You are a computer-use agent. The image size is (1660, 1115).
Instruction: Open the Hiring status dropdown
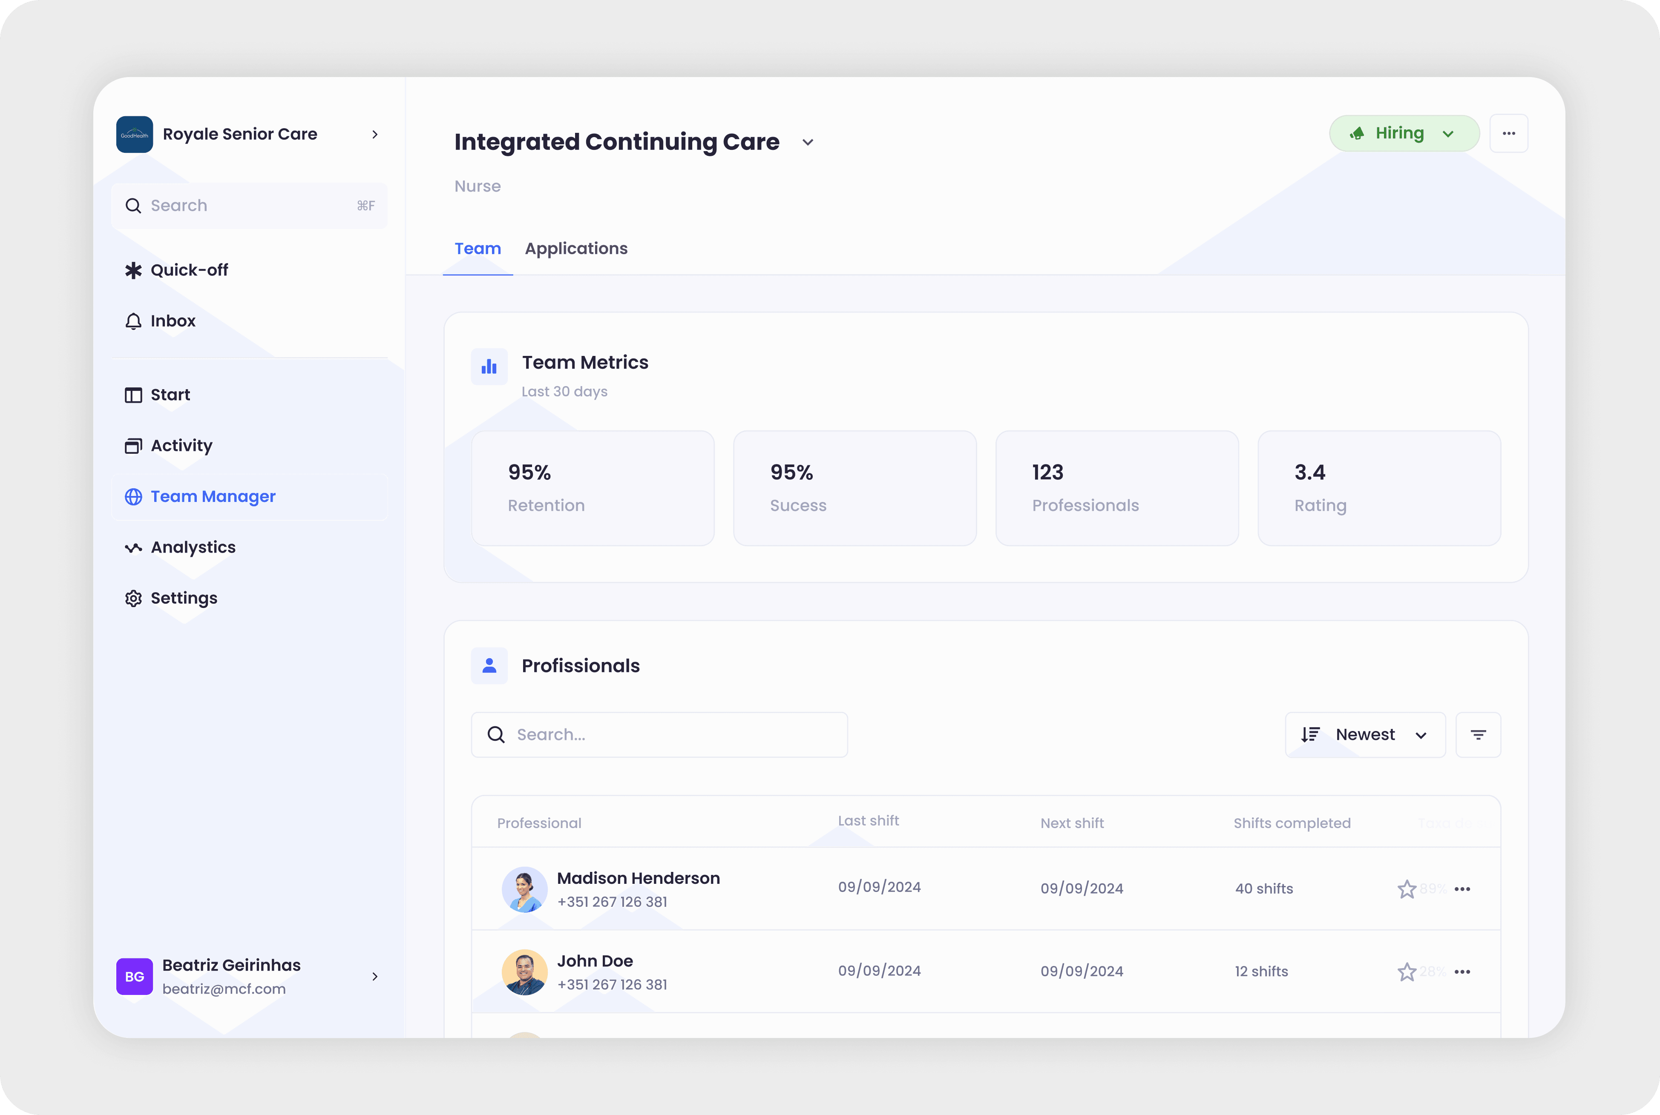(x=1404, y=134)
